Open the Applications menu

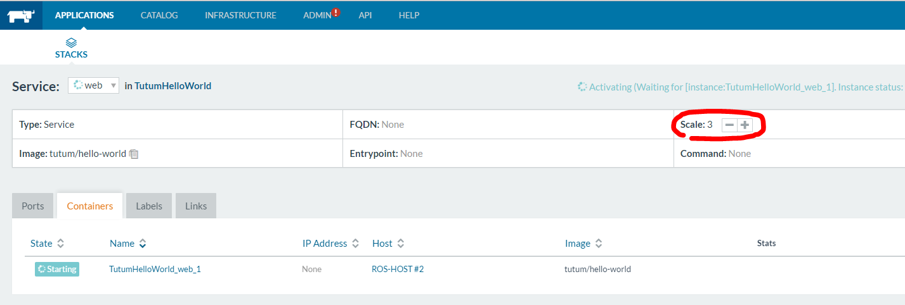[x=84, y=15]
